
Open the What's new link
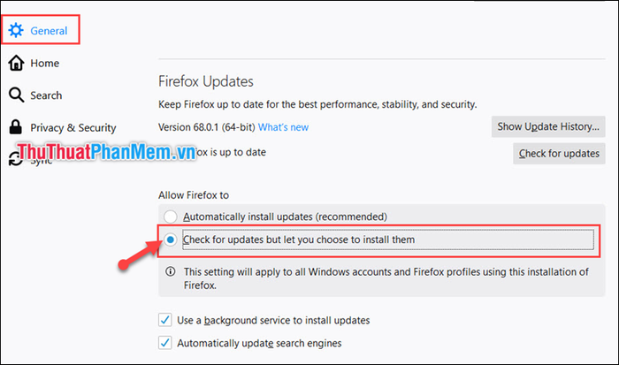point(283,127)
